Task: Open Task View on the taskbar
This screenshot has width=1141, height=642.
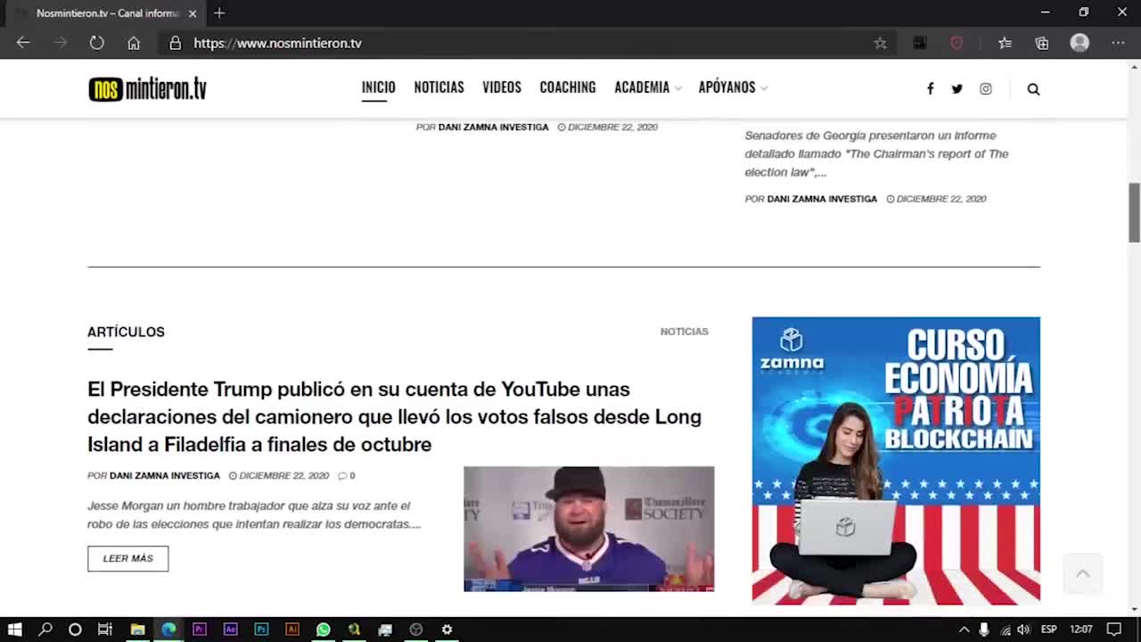Action: [104, 629]
